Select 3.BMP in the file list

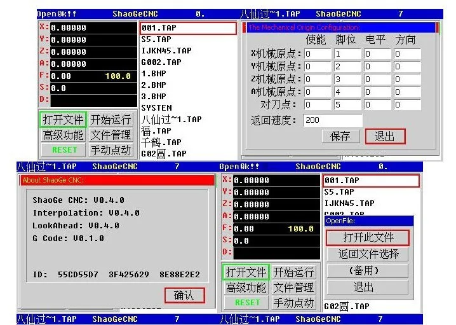(x=154, y=97)
